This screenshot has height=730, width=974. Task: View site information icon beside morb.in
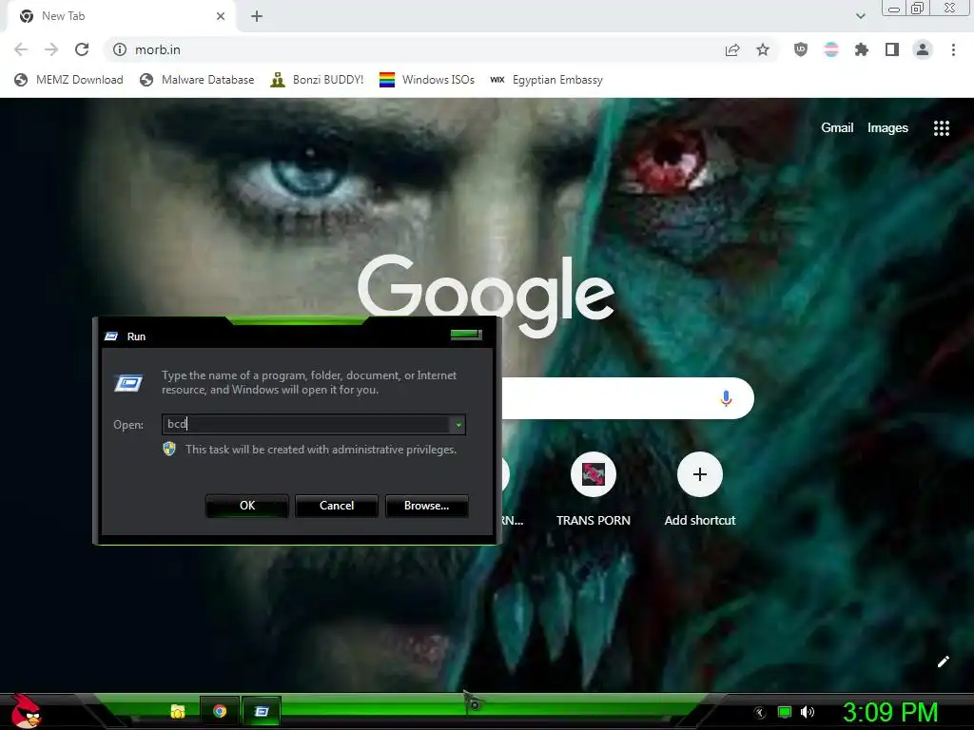click(x=120, y=49)
